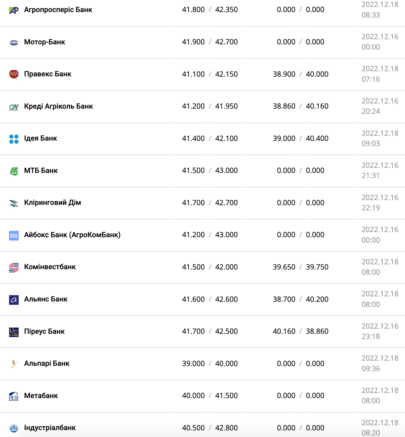Image resolution: width=405 pixels, height=437 pixels.
Task: Click Піреус Банк update time 23:18
Action: [x=371, y=337]
